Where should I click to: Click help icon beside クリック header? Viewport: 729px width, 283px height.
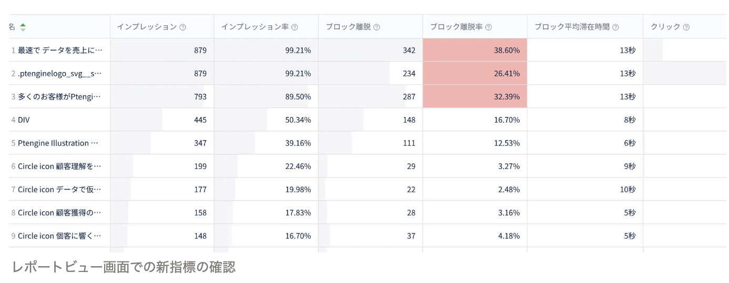tap(686, 27)
